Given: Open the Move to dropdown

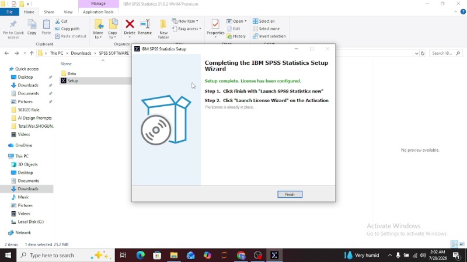Looking at the screenshot, I should (98, 29).
